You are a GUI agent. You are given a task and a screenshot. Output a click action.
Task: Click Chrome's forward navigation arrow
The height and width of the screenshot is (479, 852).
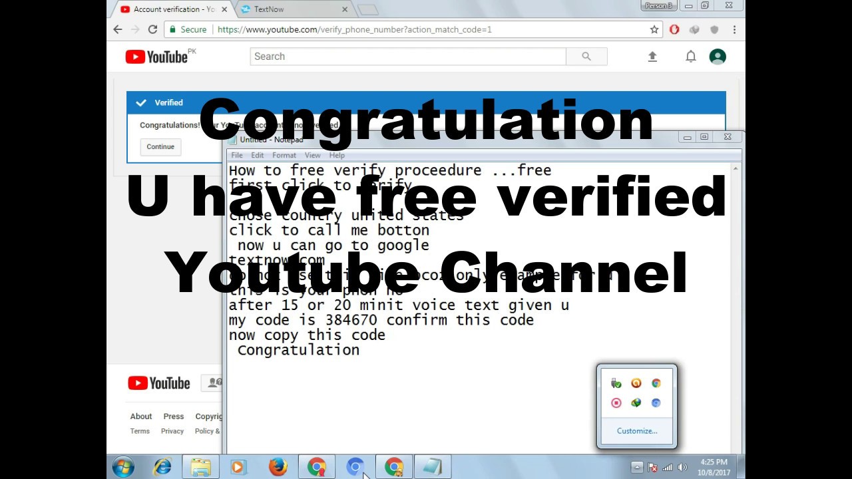click(135, 29)
